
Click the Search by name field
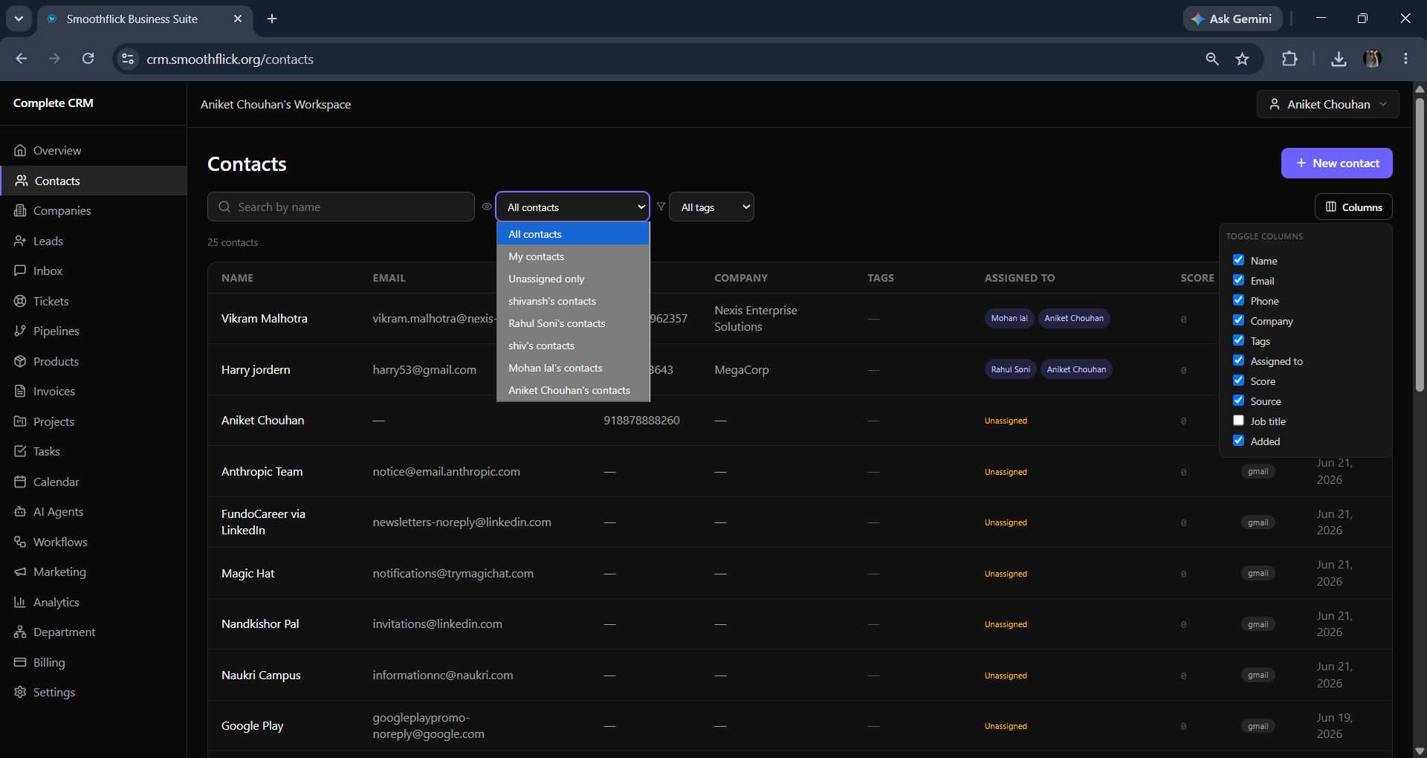click(x=341, y=207)
